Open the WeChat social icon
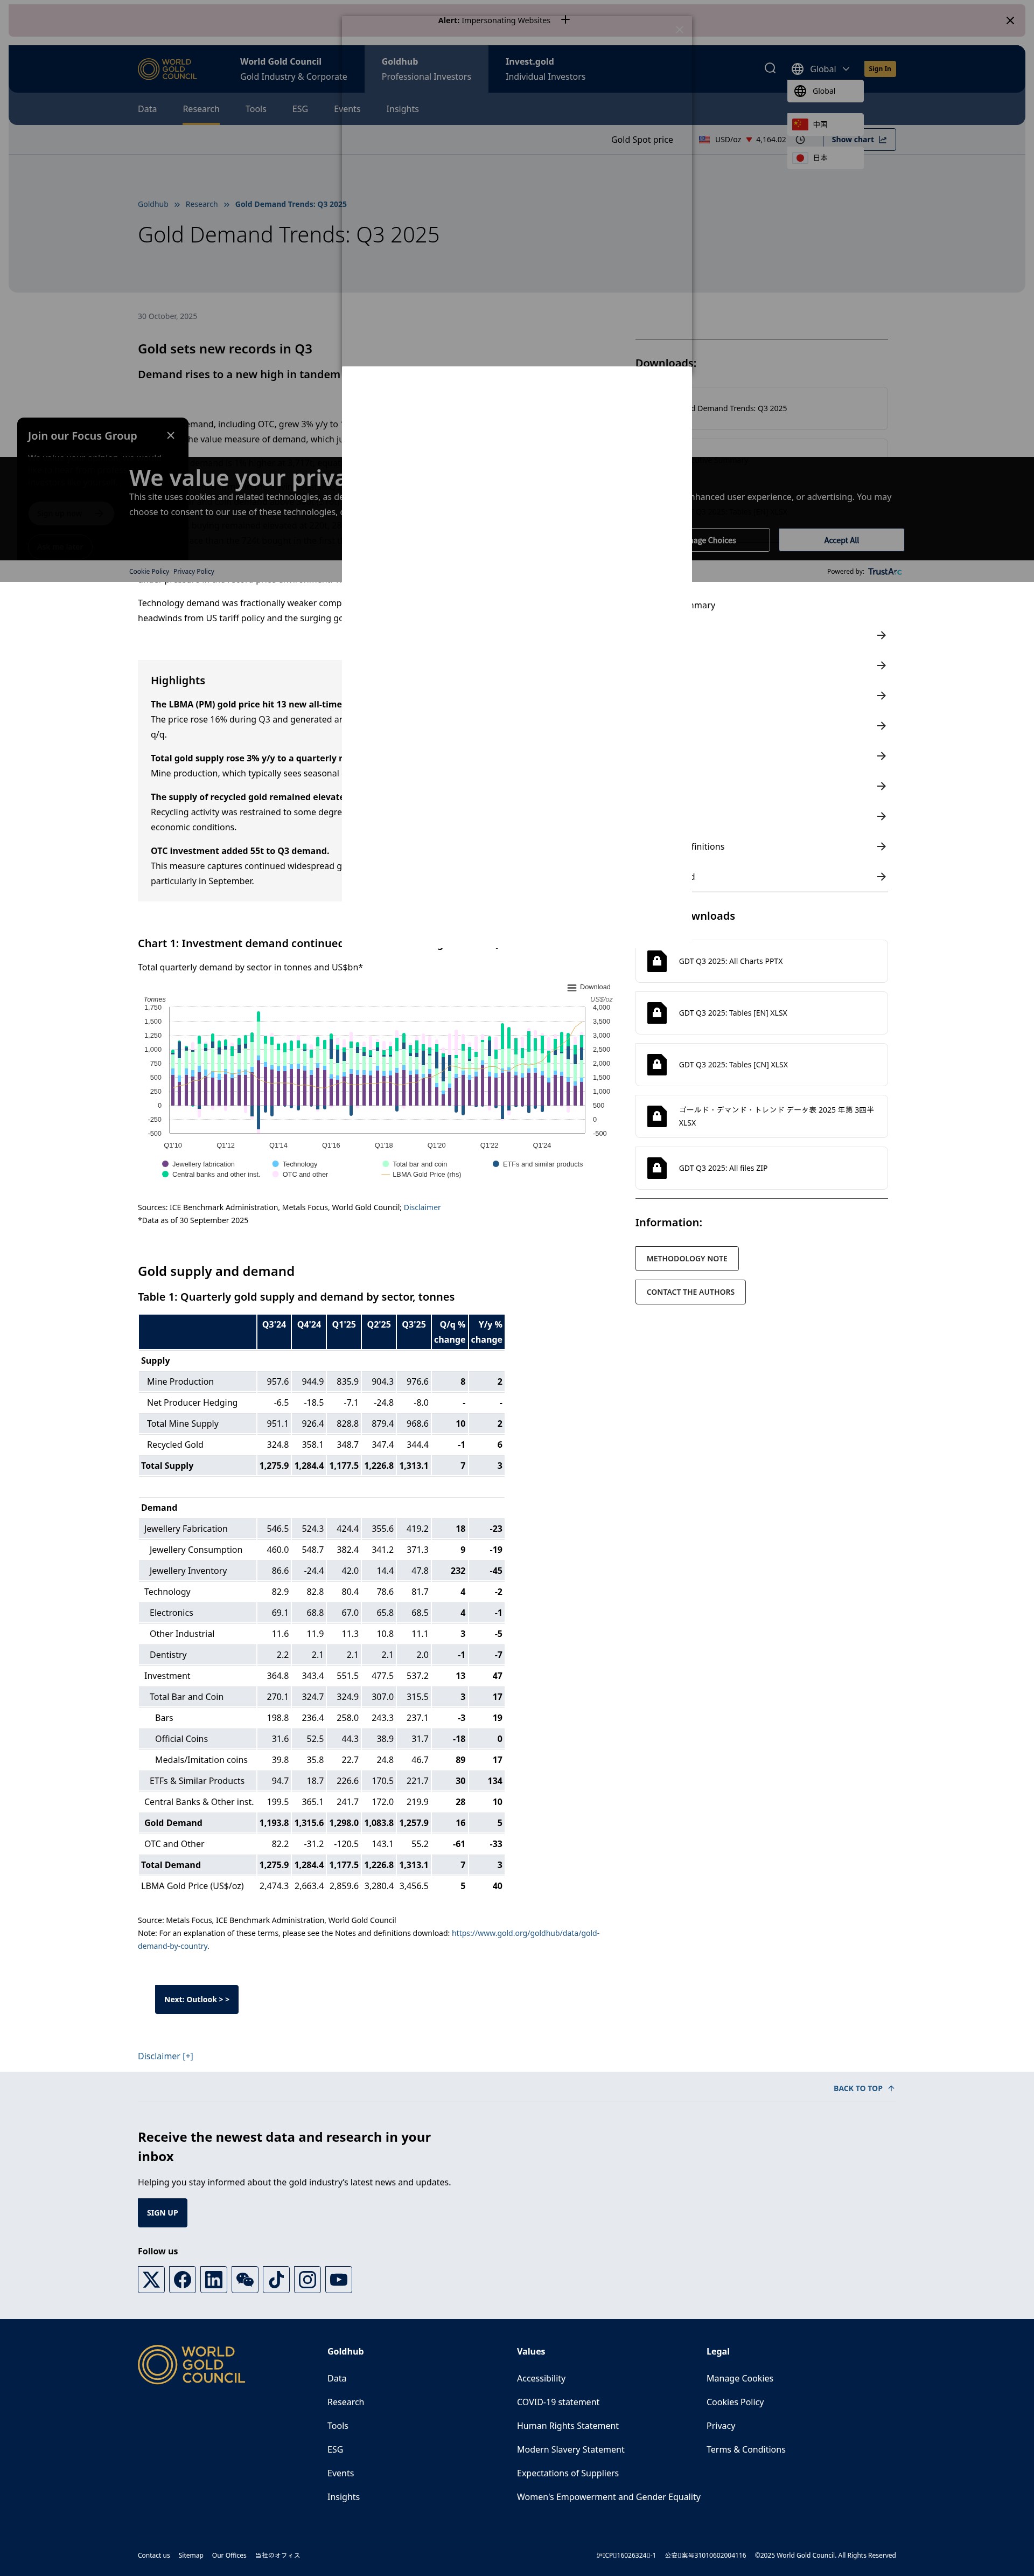The image size is (1034, 2576). (245, 2280)
